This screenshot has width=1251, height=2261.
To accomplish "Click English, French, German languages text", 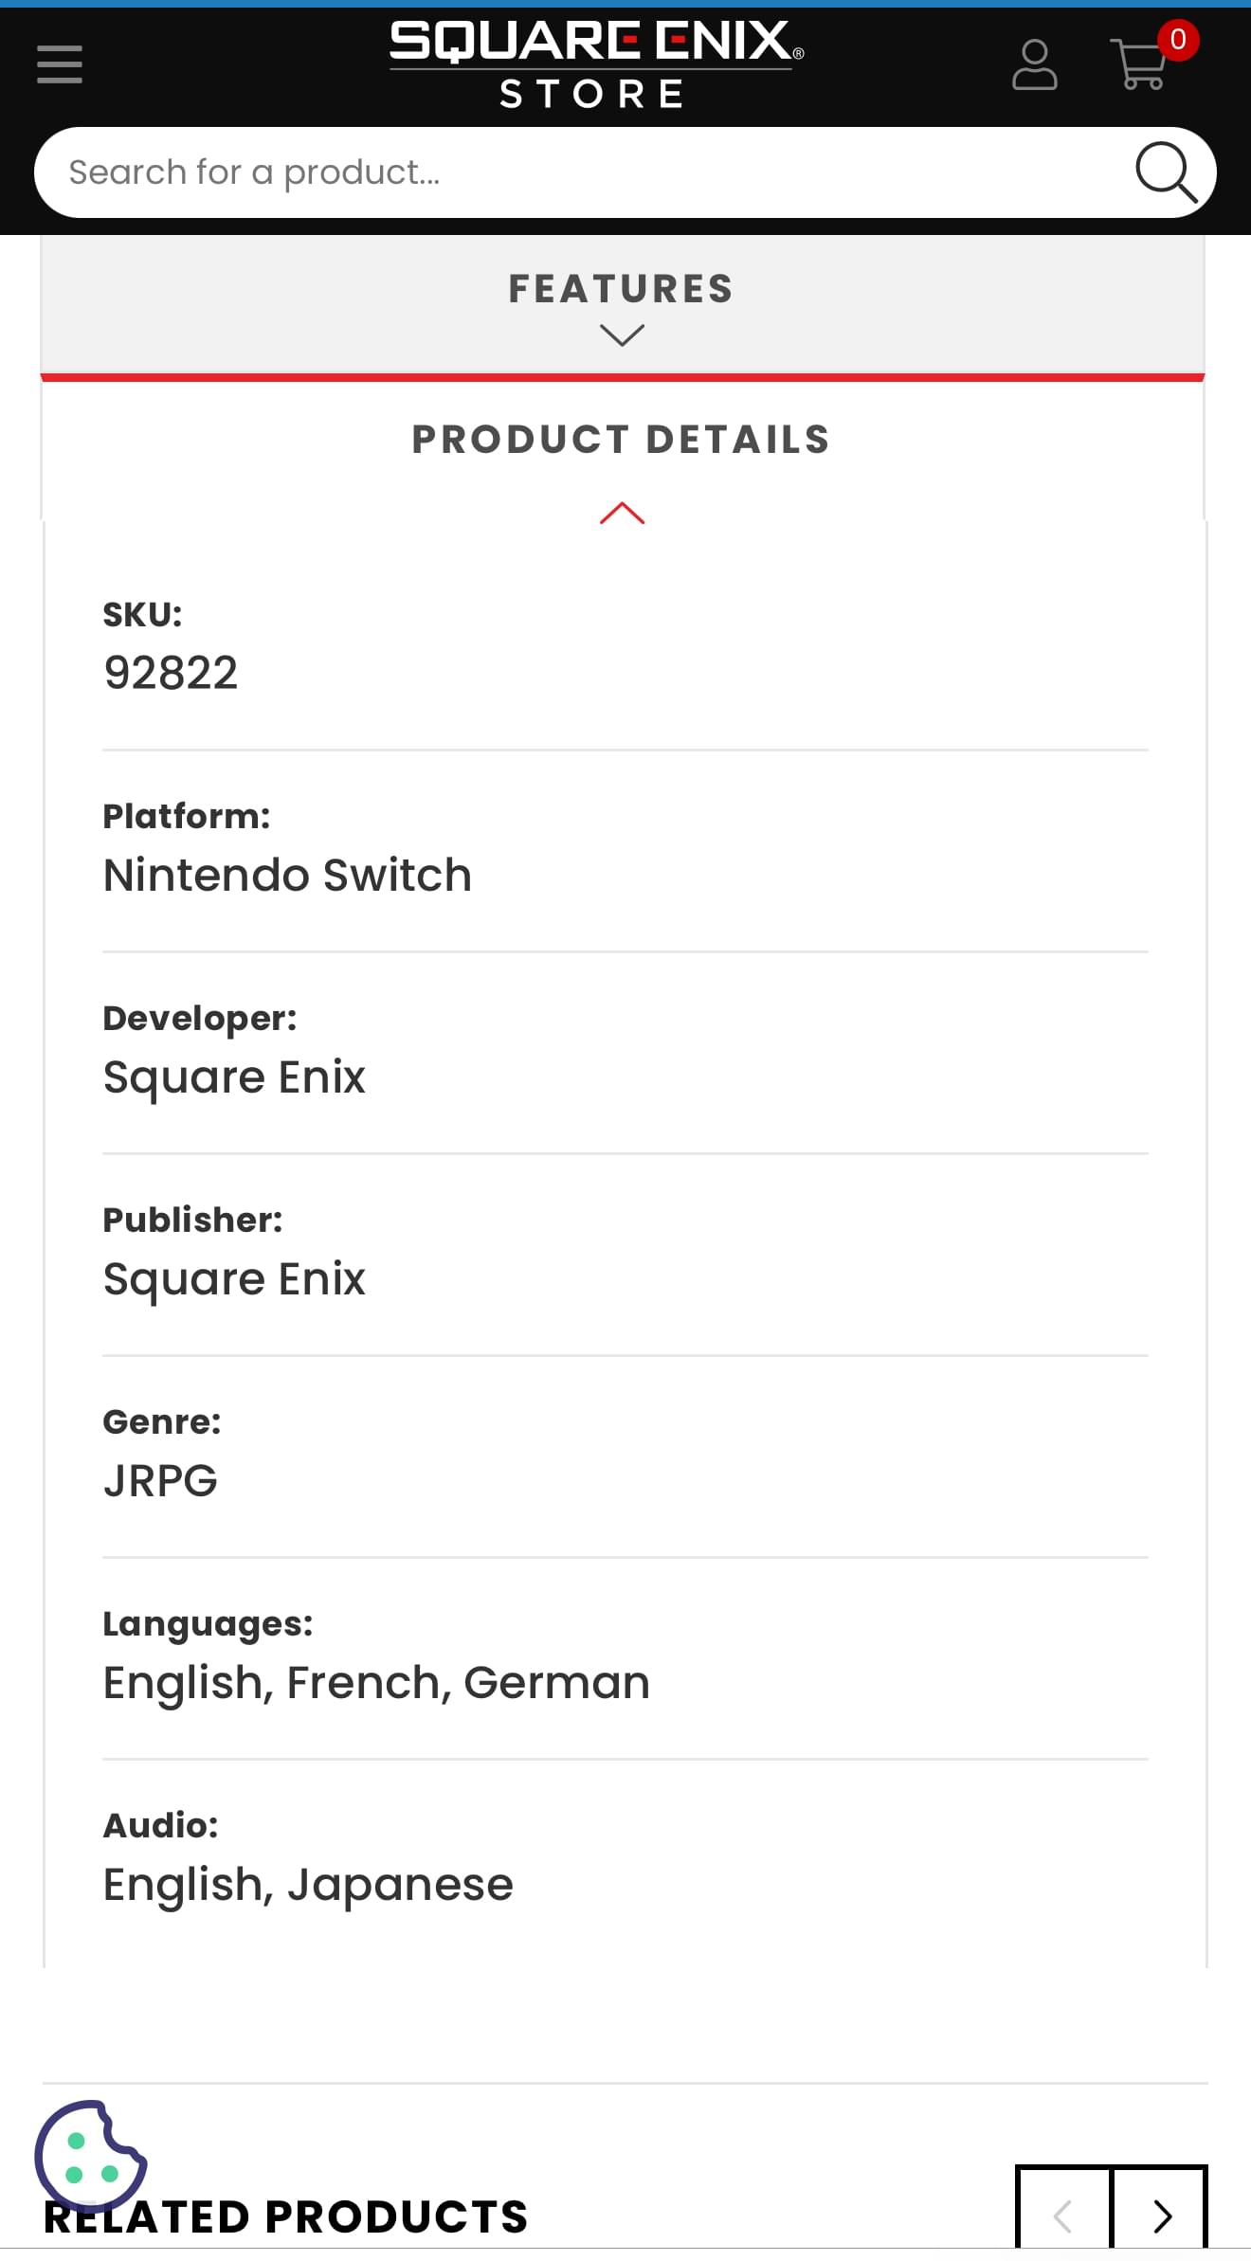I will coord(376,1683).
